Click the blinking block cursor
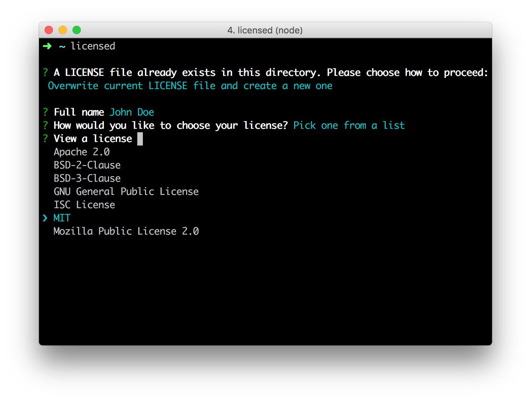 (140, 139)
